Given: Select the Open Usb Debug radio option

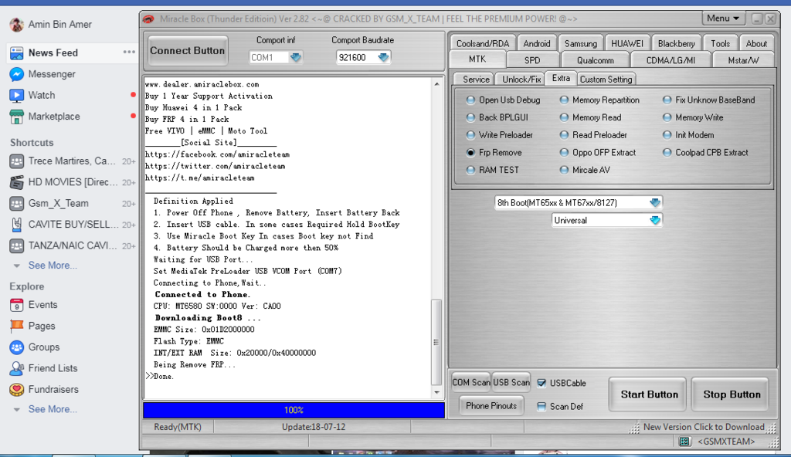Looking at the screenshot, I should click(x=470, y=100).
